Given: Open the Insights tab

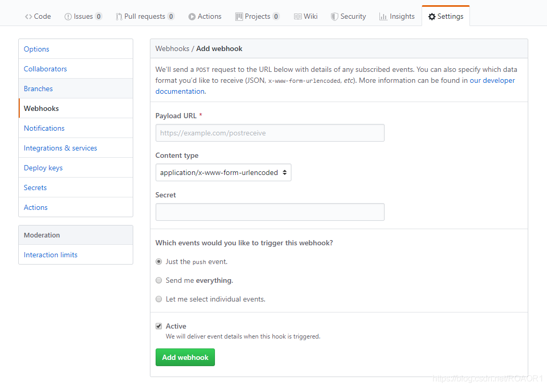Looking at the screenshot, I should [397, 17].
